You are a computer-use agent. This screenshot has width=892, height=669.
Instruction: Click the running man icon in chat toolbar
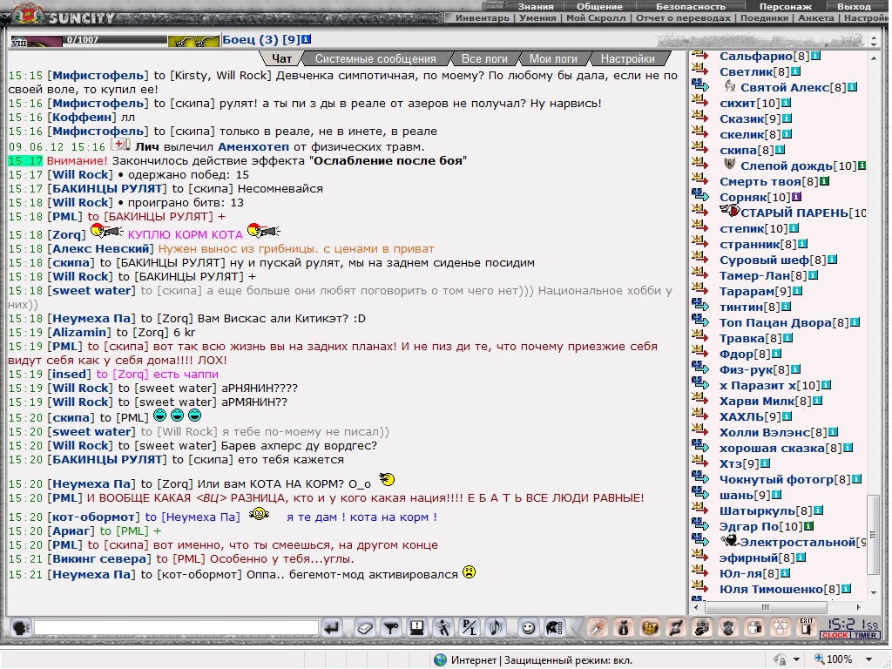pyautogui.click(x=443, y=628)
